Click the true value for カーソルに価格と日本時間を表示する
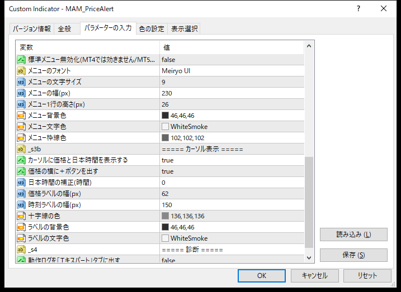The height and width of the screenshot is (292, 401). click(x=168, y=160)
